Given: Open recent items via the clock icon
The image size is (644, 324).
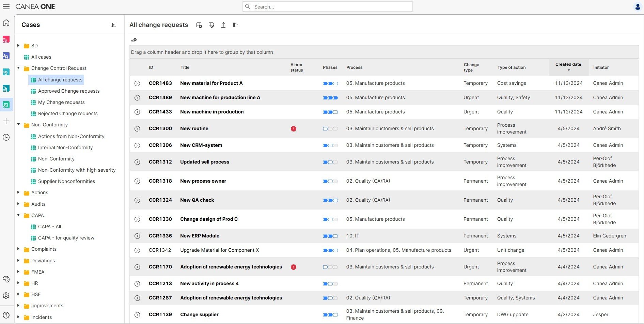Looking at the screenshot, I should pyautogui.click(x=6, y=137).
